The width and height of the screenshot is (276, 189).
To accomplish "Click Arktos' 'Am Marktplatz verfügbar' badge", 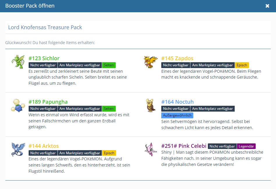I will tap(80, 153).
